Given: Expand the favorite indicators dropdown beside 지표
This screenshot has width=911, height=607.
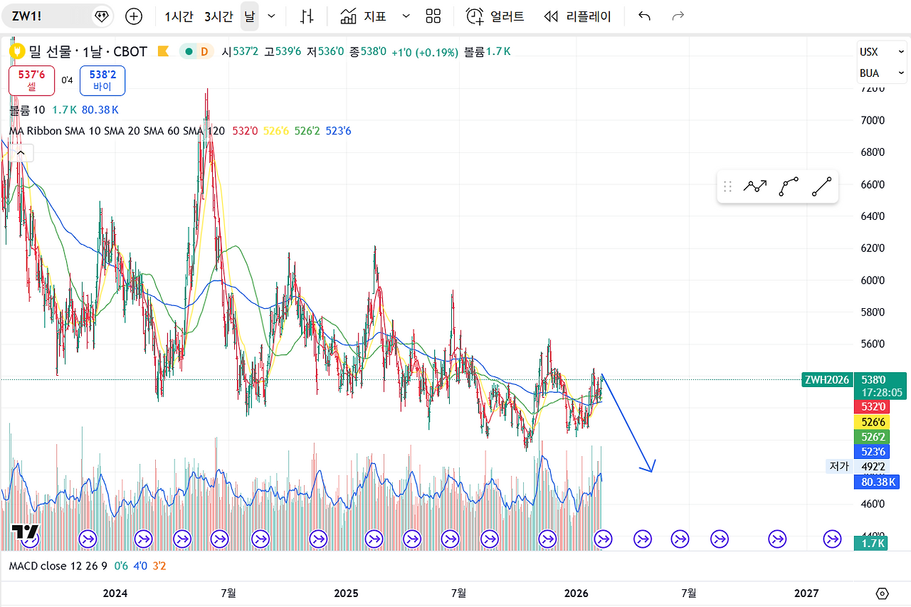Looking at the screenshot, I should 406,16.
